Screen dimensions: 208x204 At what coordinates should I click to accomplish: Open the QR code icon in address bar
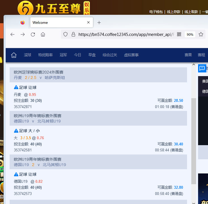click(x=179, y=35)
